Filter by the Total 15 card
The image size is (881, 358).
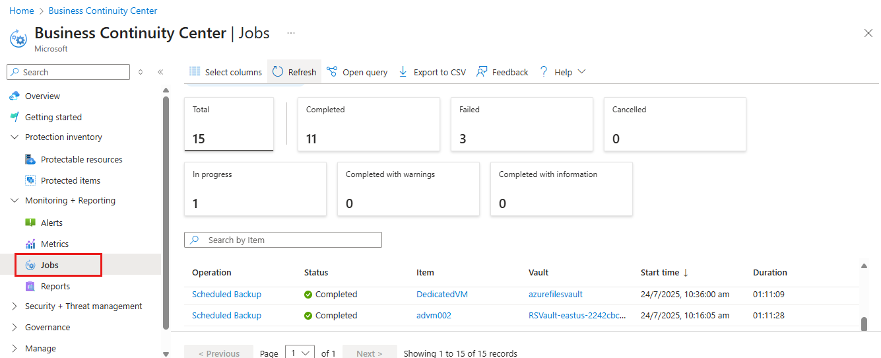pos(229,124)
